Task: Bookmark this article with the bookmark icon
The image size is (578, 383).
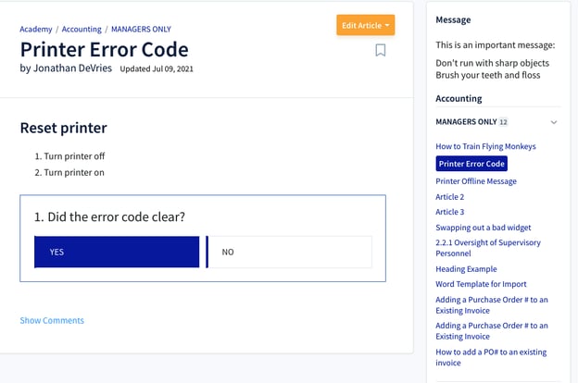Action: (x=381, y=50)
